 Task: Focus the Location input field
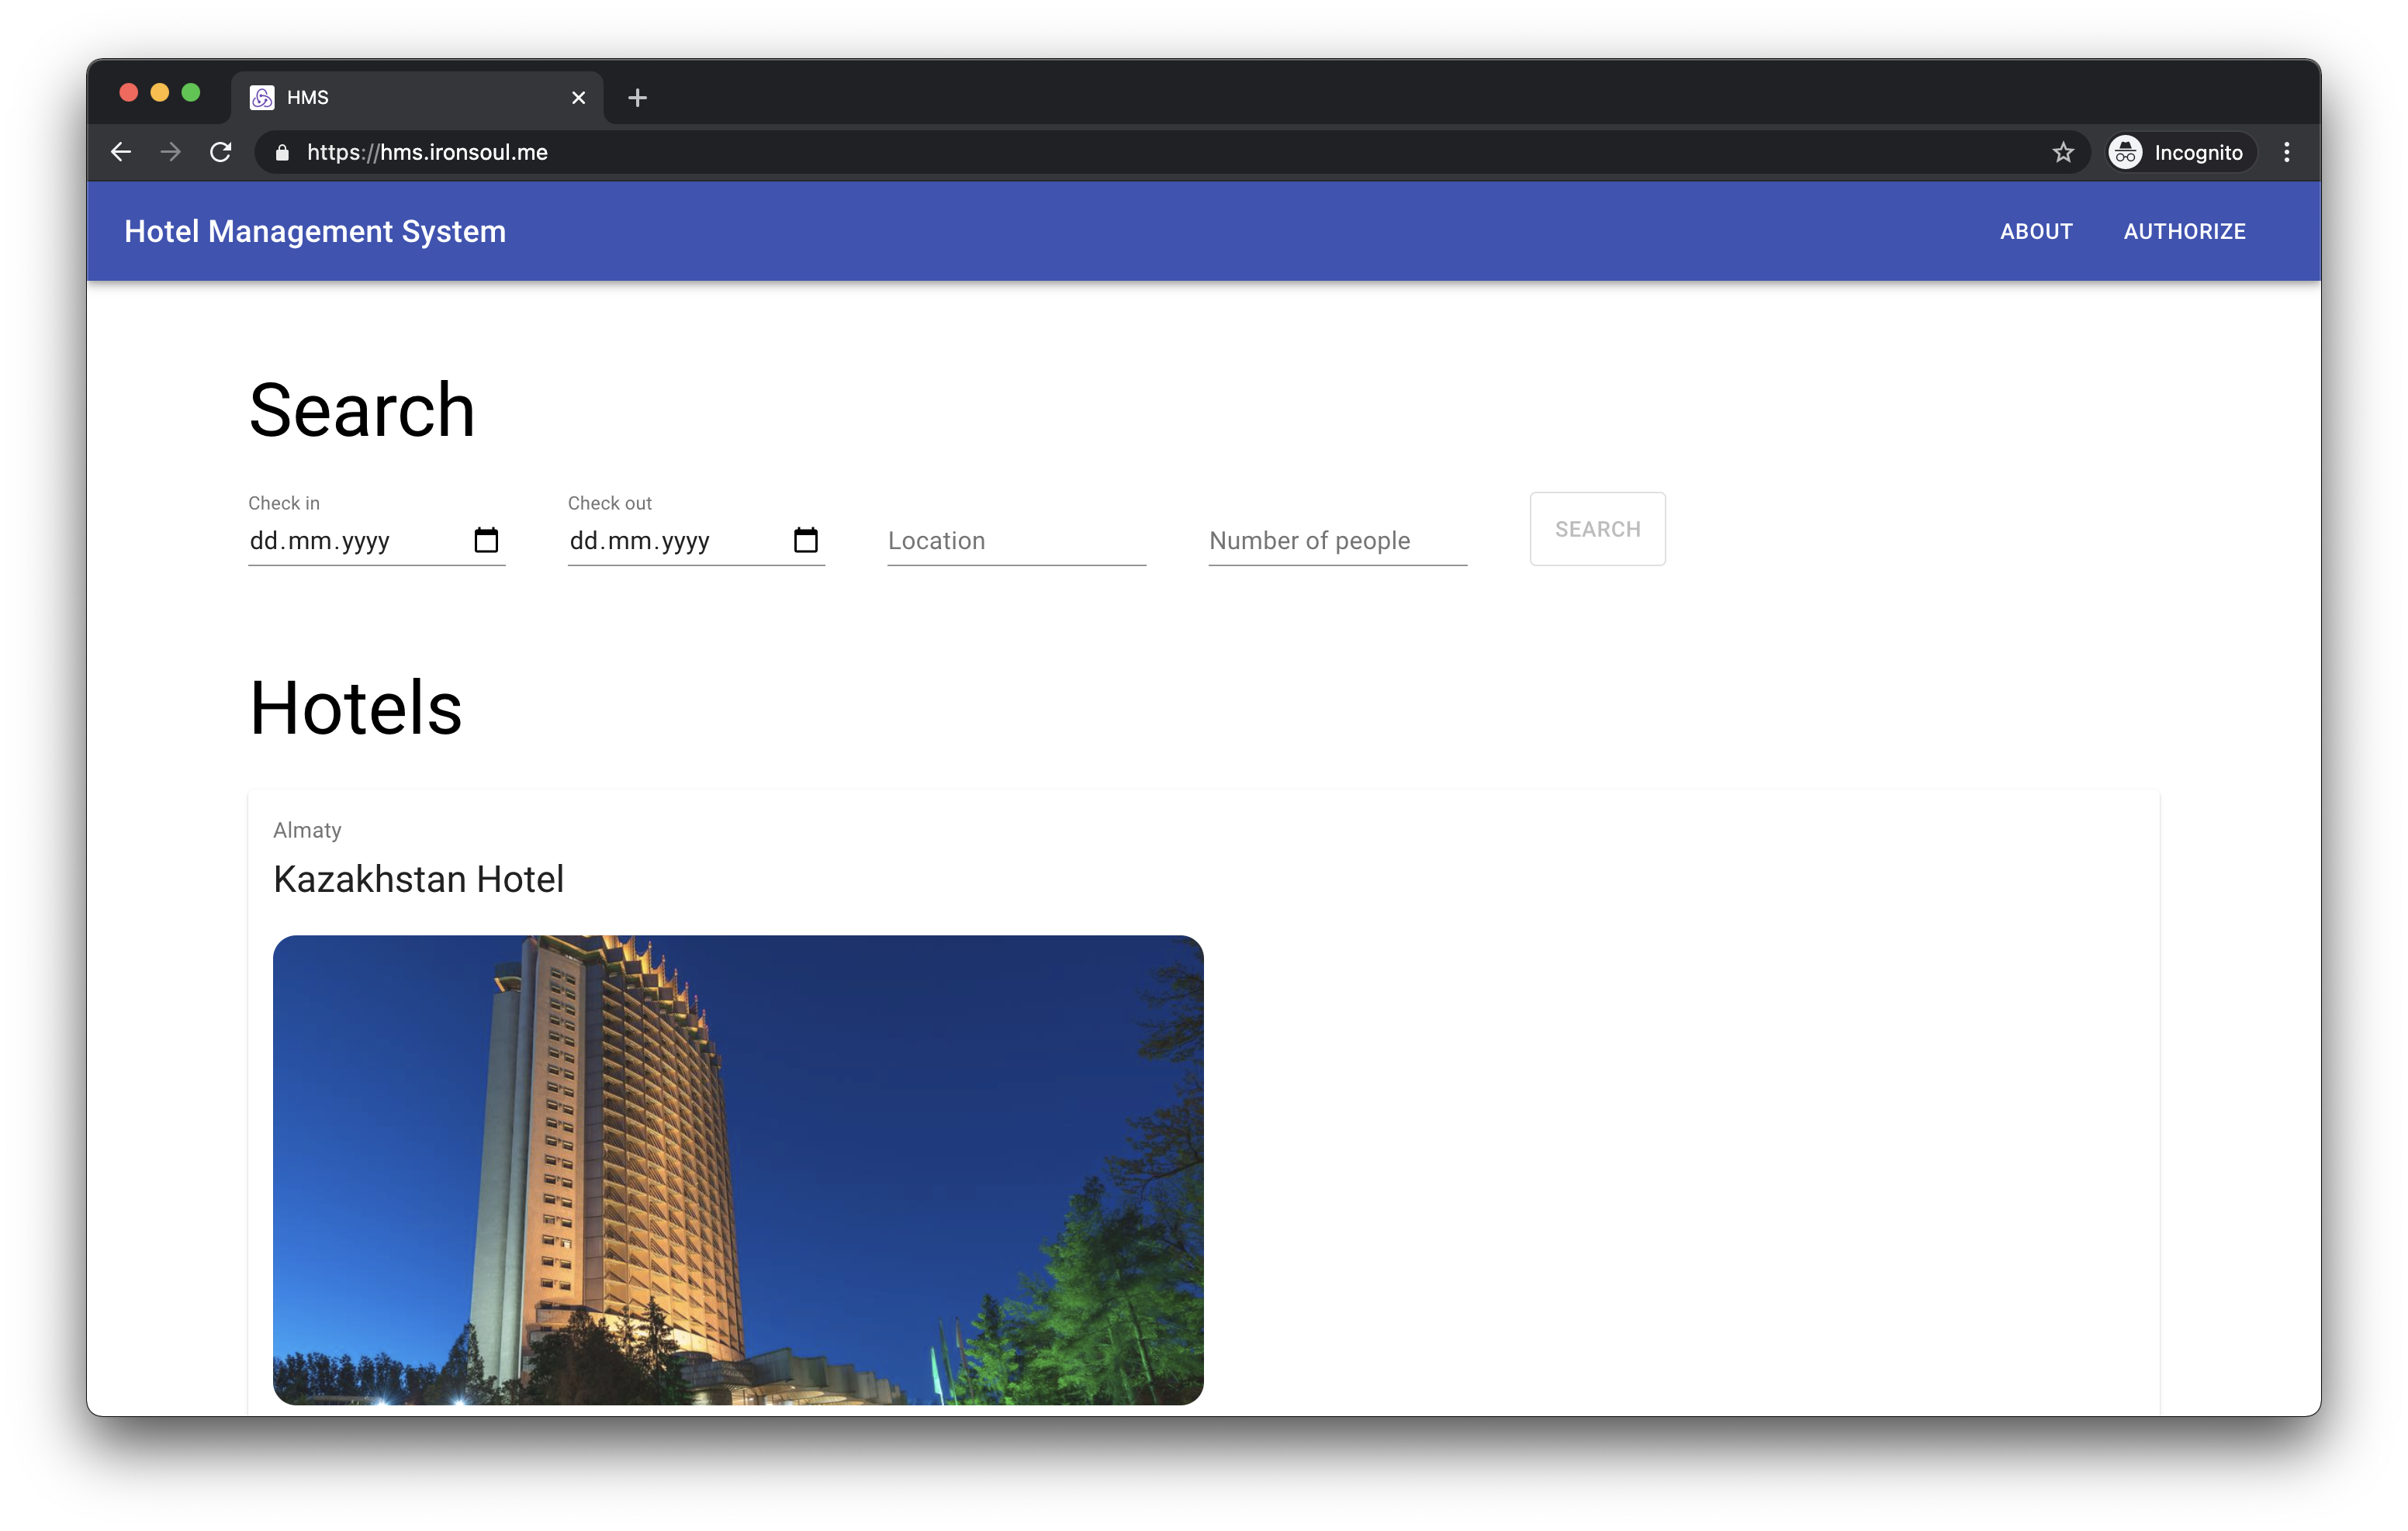click(x=1015, y=541)
